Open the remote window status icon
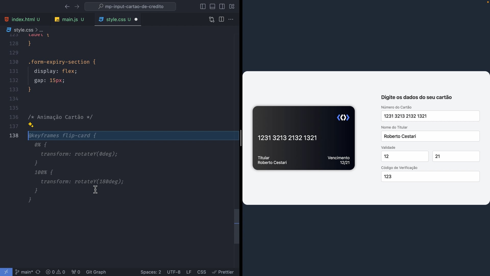 [6, 272]
